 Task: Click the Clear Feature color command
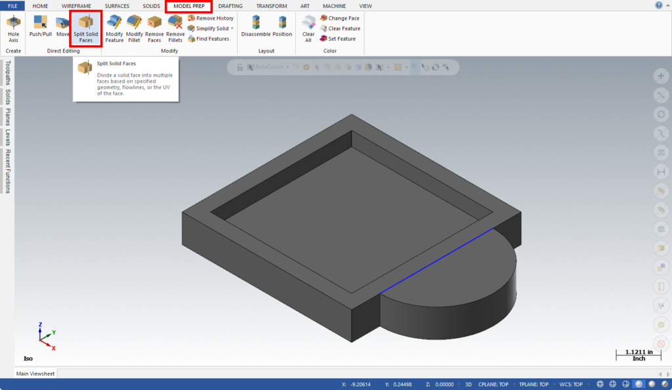point(340,28)
